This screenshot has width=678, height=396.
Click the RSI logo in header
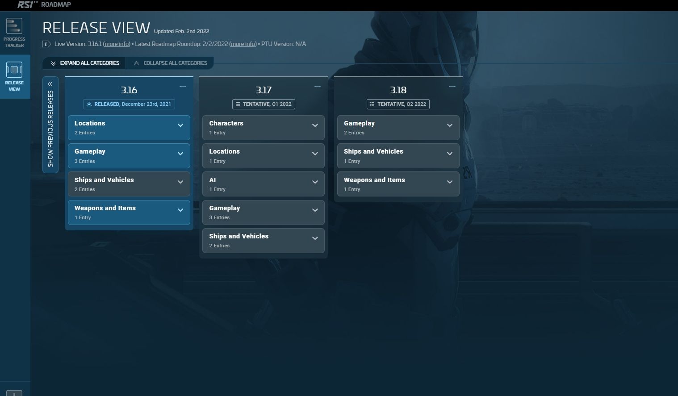point(26,4)
